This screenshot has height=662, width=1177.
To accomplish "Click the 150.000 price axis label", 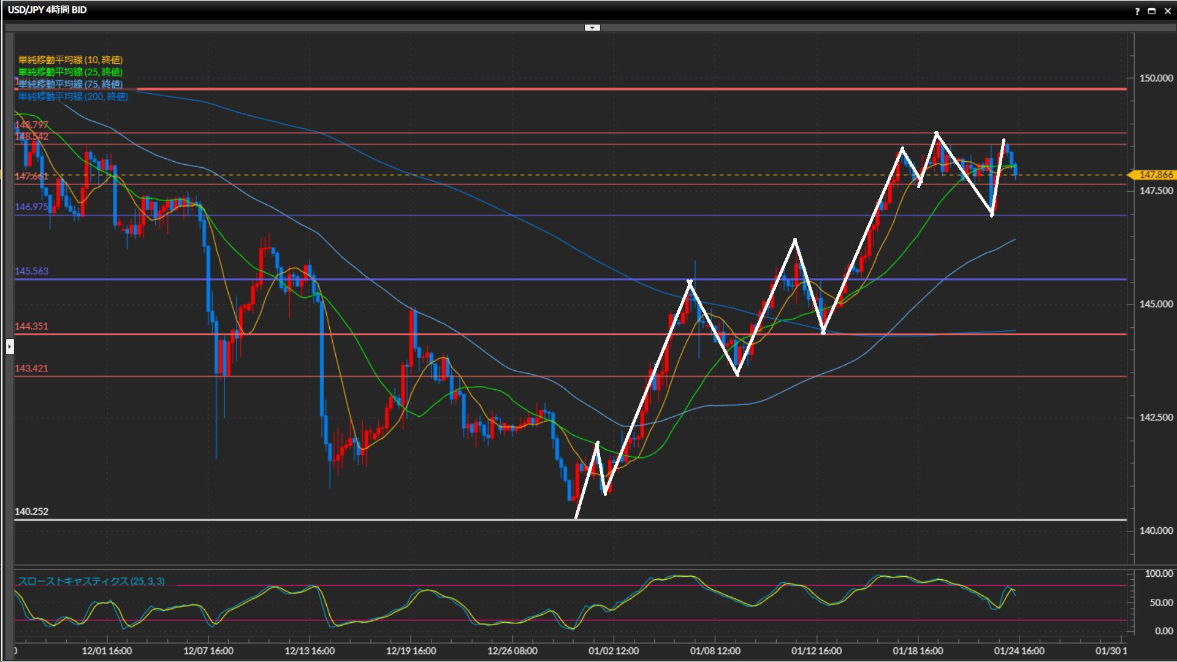I will (1156, 78).
